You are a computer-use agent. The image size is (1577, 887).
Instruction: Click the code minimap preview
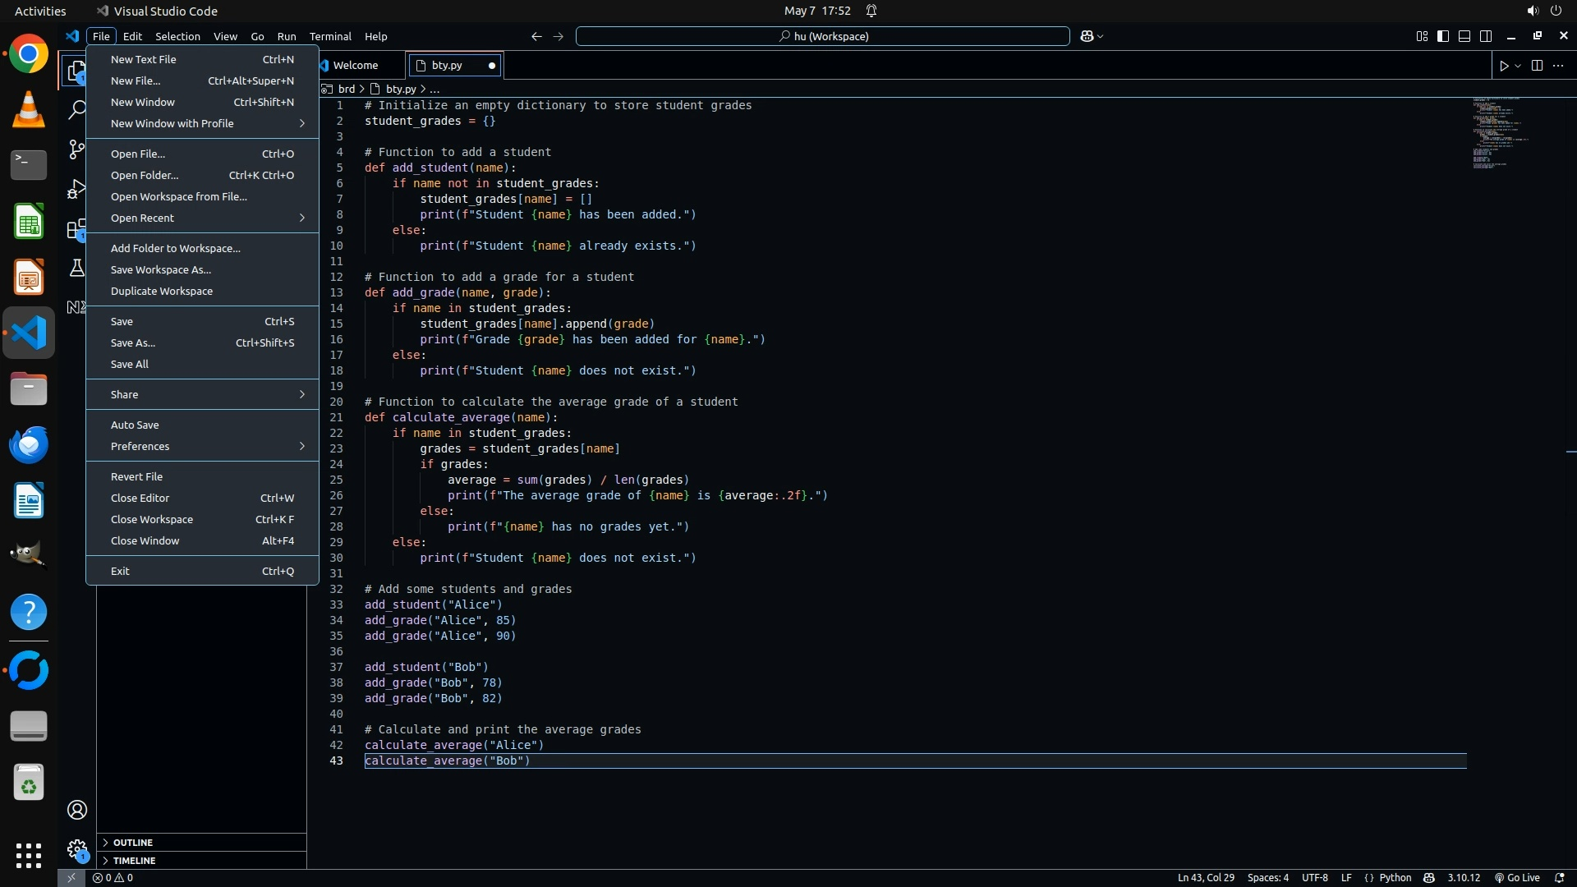(1497, 133)
